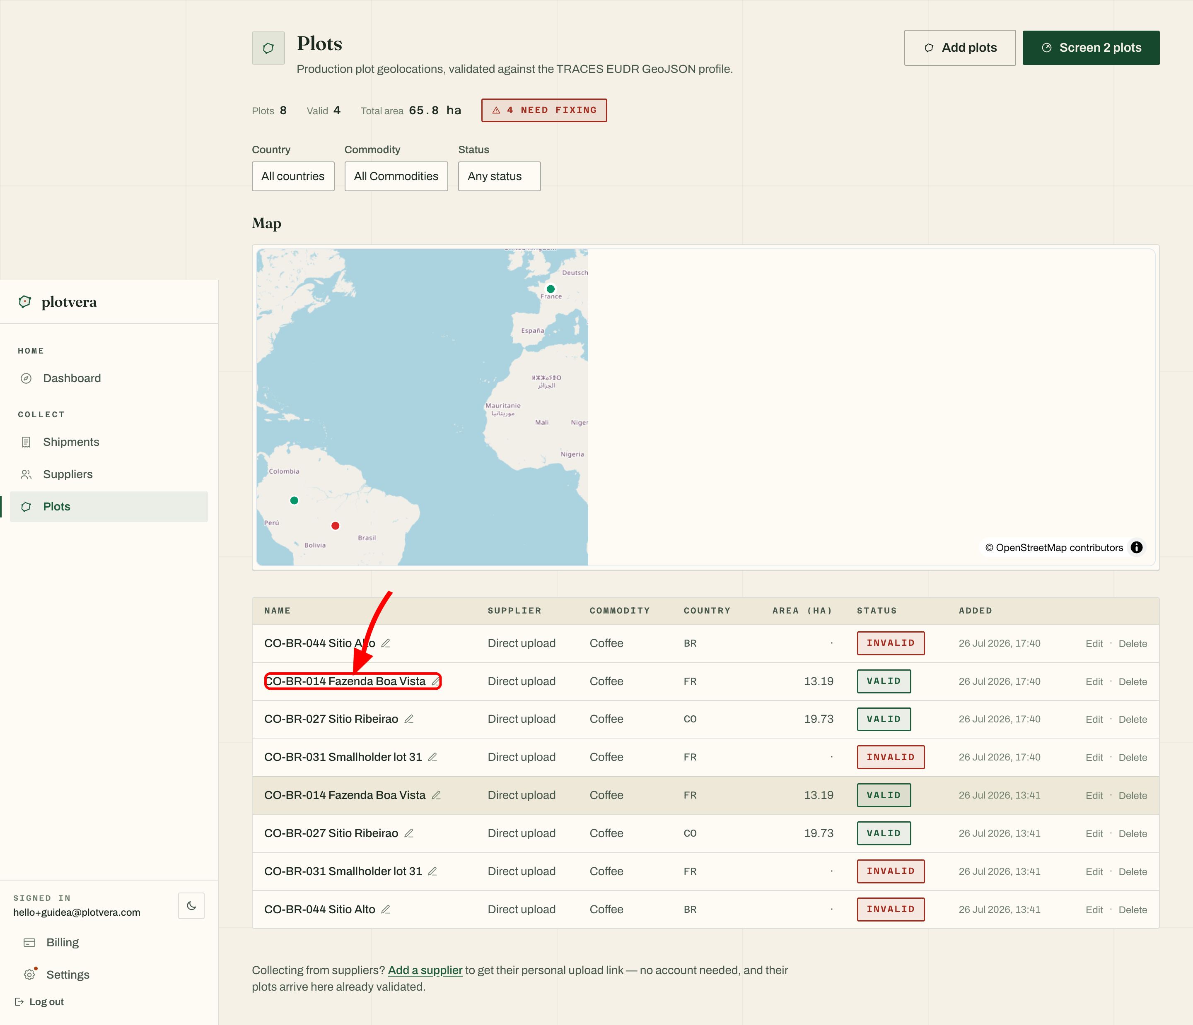Open the Any status filter dropdown
This screenshot has width=1193, height=1025.
pyautogui.click(x=499, y=176)
